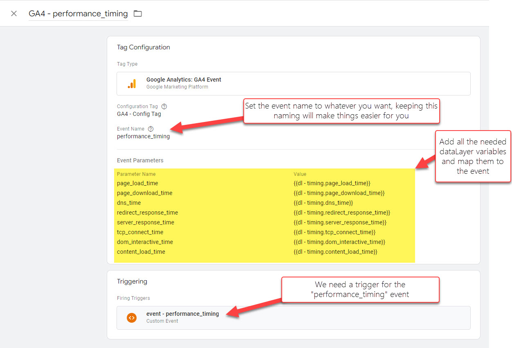Select the GA4 Event tag type box
Screen dimensions: 512x348
293,84
